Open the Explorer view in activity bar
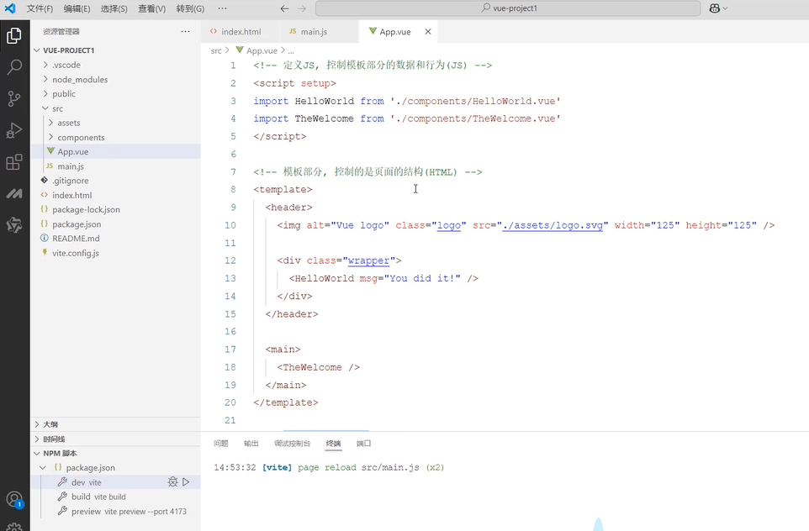Image resolution: width=809 pixels, height=531 pixels. 14,35
